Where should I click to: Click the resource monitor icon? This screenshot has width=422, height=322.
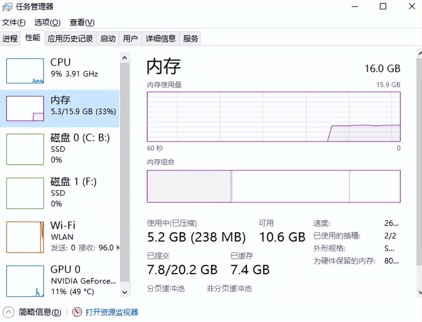(x=77, y=312)
